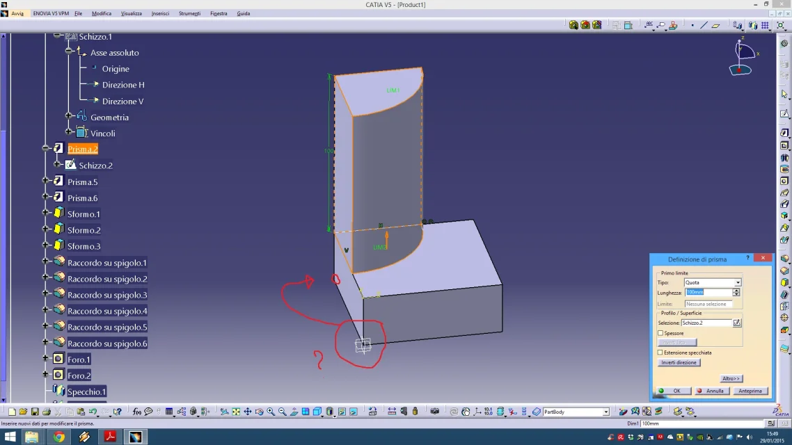This screenshot has width=792, height=445.
Task: Create a reference Plane
Action: pos(715,25)
